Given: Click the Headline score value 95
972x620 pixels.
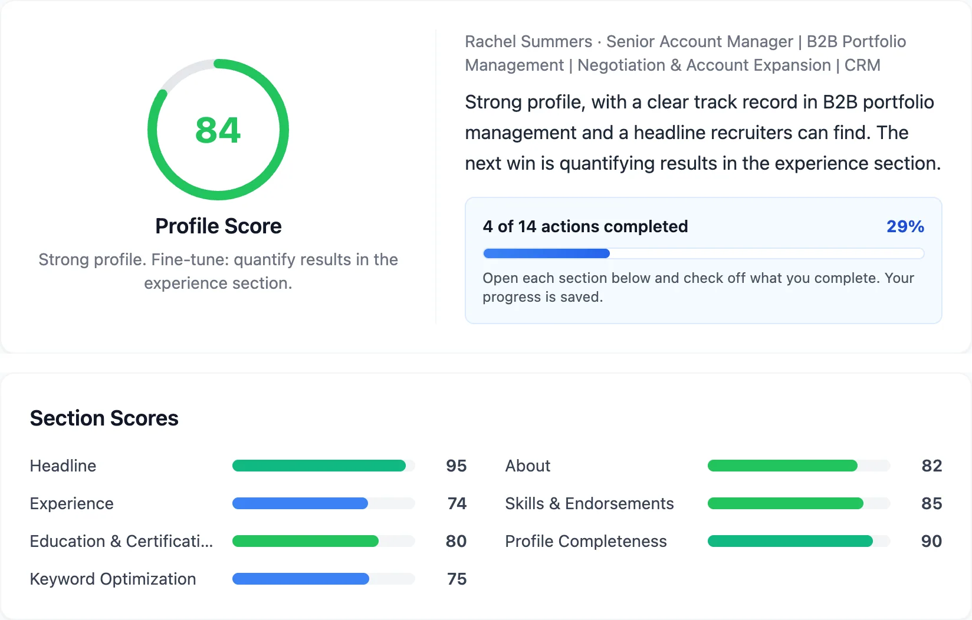Looking at the screenshot, I should pos(456,466).
